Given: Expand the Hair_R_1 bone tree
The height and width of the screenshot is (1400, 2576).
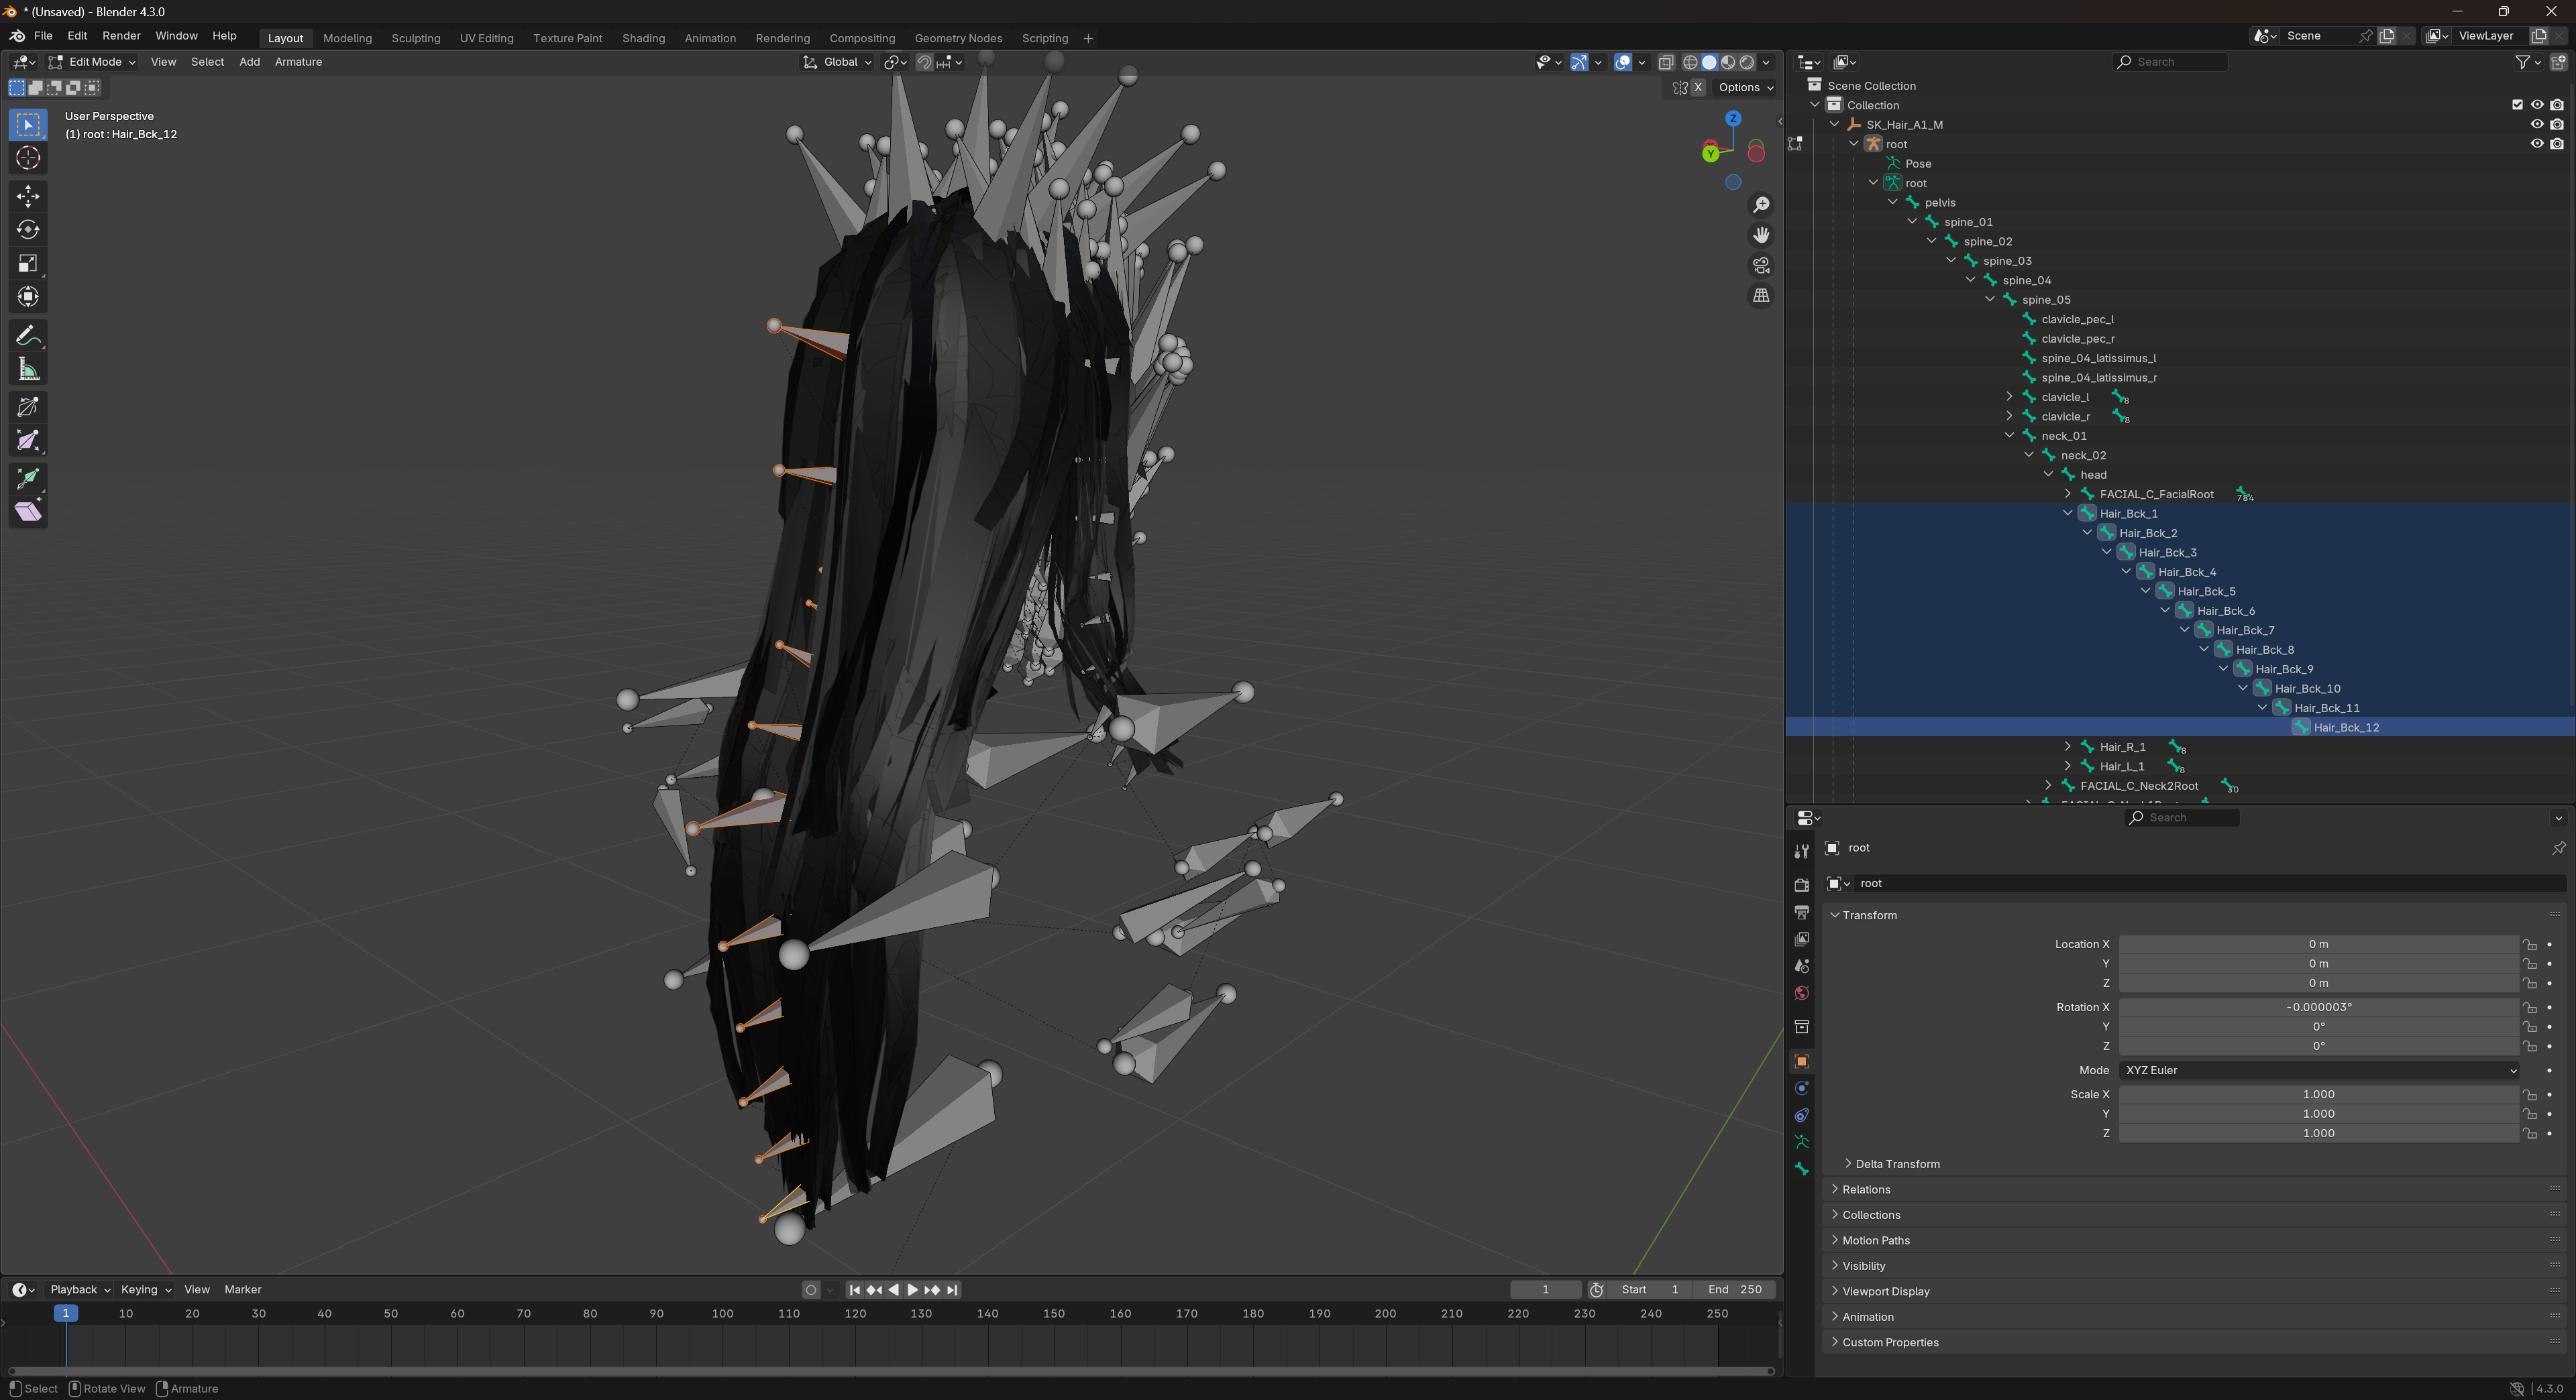Looking at the screenshot, I should (2068, 746).
